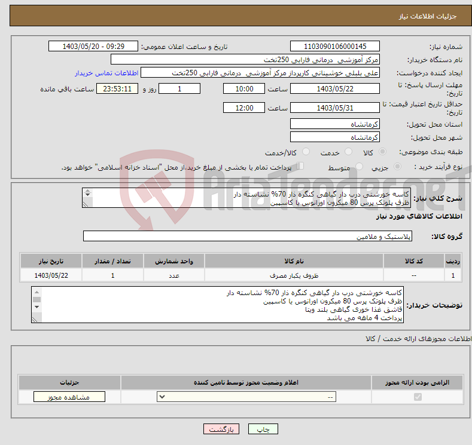Click the واحد شمارش column header

[x=174, y=261]
